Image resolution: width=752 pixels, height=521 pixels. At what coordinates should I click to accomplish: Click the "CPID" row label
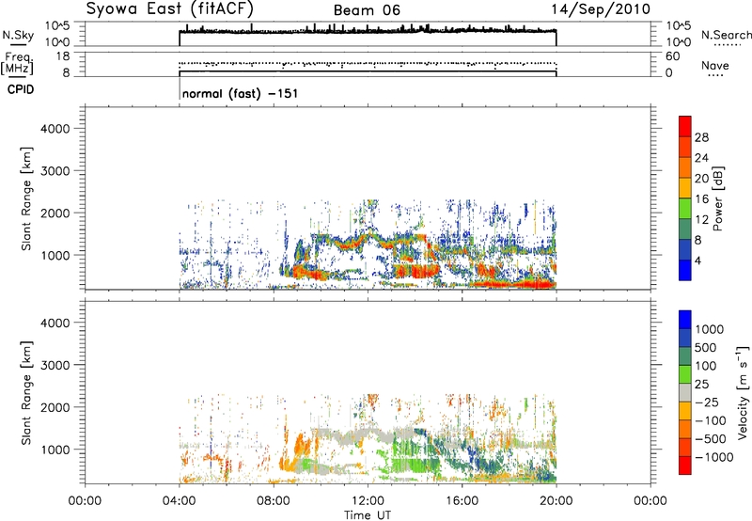21,89
